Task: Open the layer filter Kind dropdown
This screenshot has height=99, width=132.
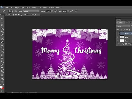Action: [121, 23]
